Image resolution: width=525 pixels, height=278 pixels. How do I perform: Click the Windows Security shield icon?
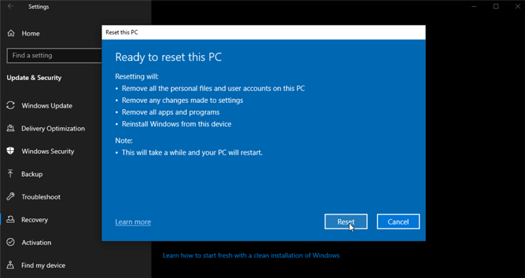pos(10,151)
